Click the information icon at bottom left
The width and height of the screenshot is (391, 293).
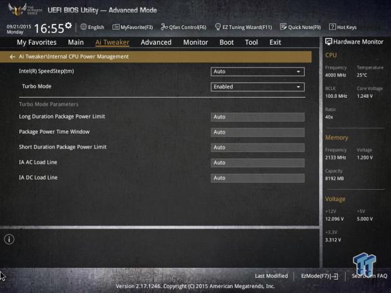pos(9,239)
